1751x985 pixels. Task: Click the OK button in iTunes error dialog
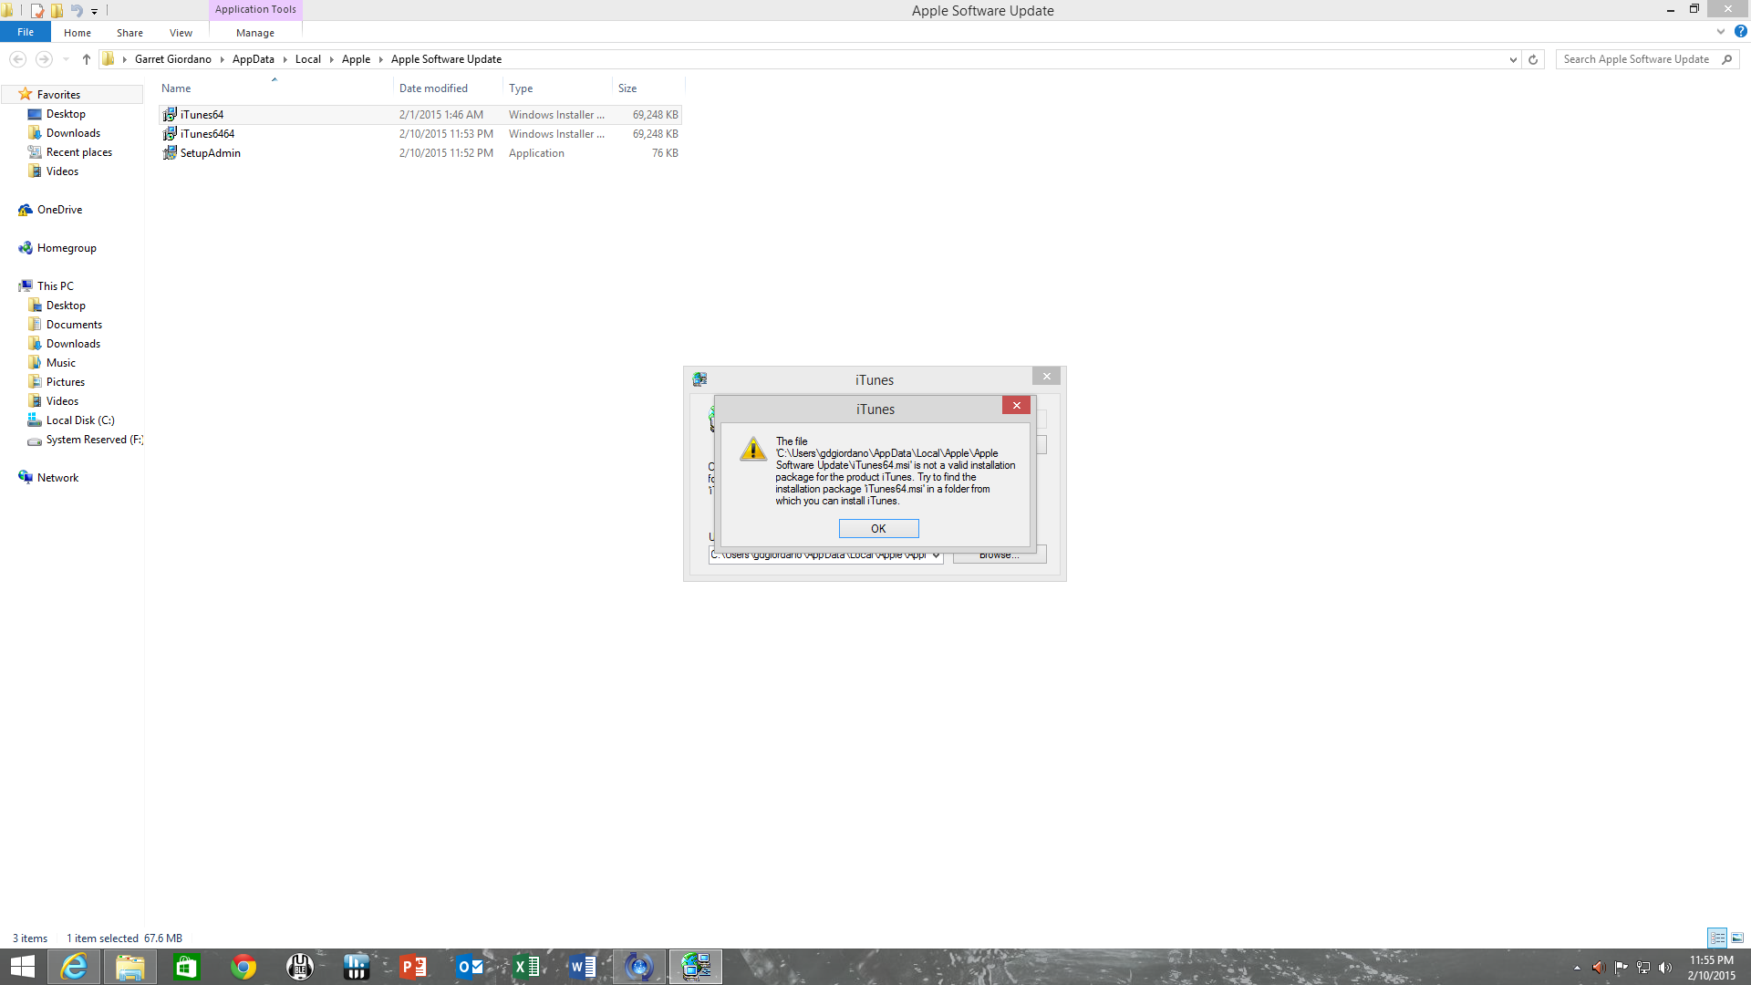point(878,529)
